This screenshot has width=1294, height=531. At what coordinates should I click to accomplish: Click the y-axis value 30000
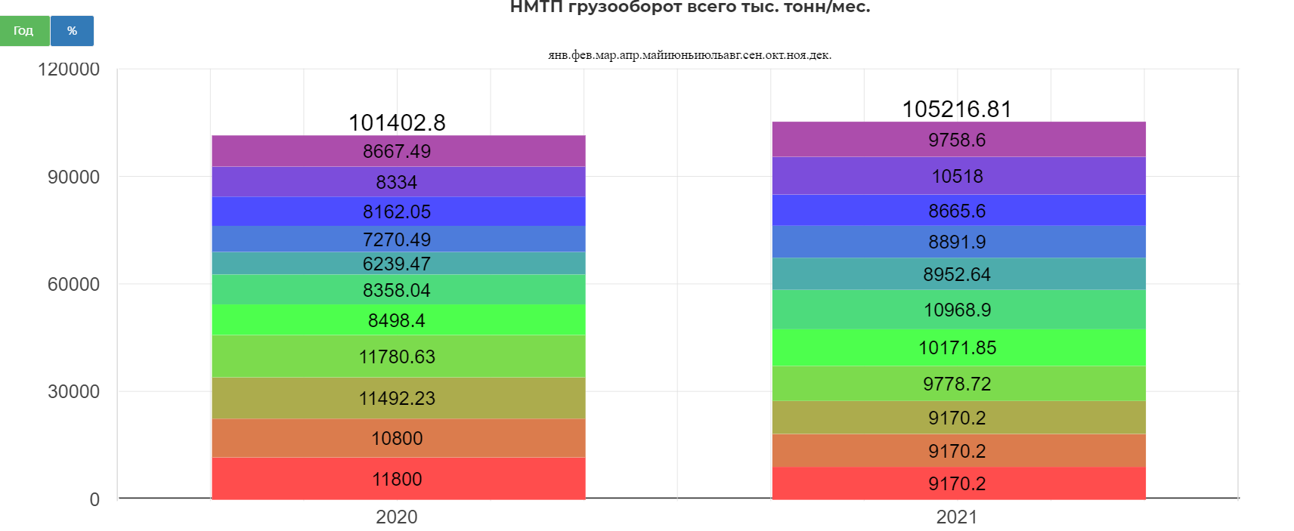[73, 391]
